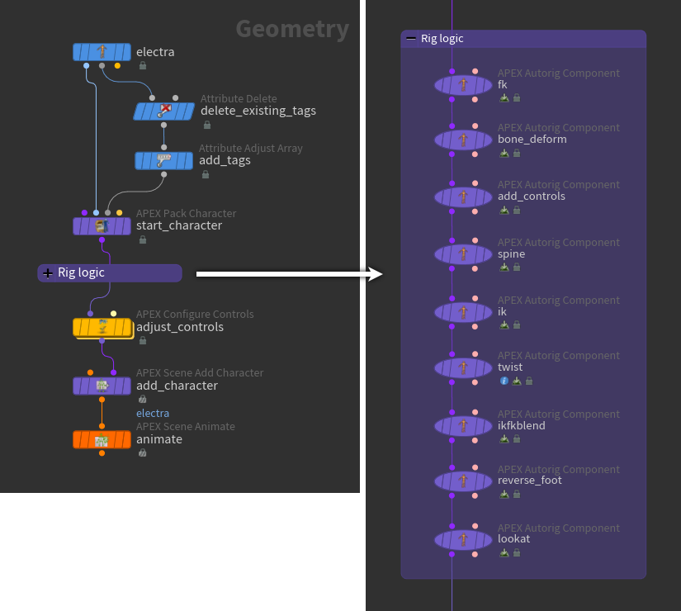Click the bone_deform Autorig Component node
This screenshot has width=681, height=611.
463,140
